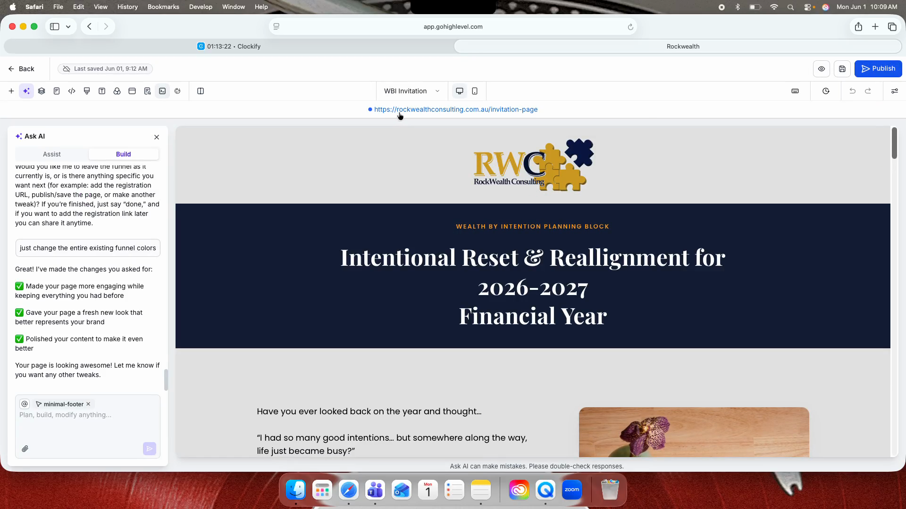Expand the Safari sidebar dropdown arrow
Screen dimensions: 906x509
tap(68, 27)
